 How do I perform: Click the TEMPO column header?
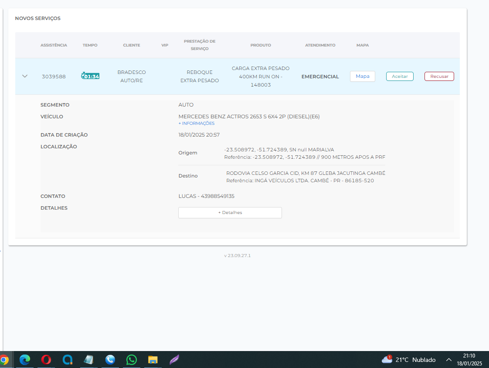pyautogui.click(x=90, y=45)
